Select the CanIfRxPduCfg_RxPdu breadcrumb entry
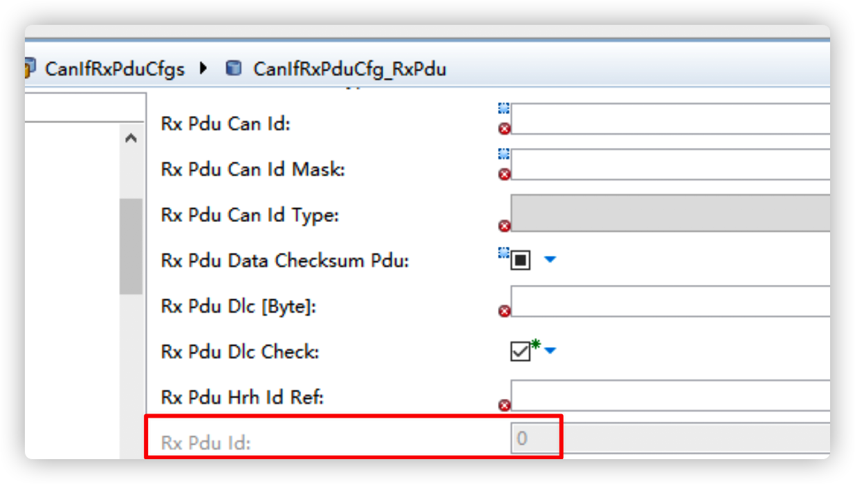Image resolution: width=855 pixels, height=484 pixels. tap(349, 69)
